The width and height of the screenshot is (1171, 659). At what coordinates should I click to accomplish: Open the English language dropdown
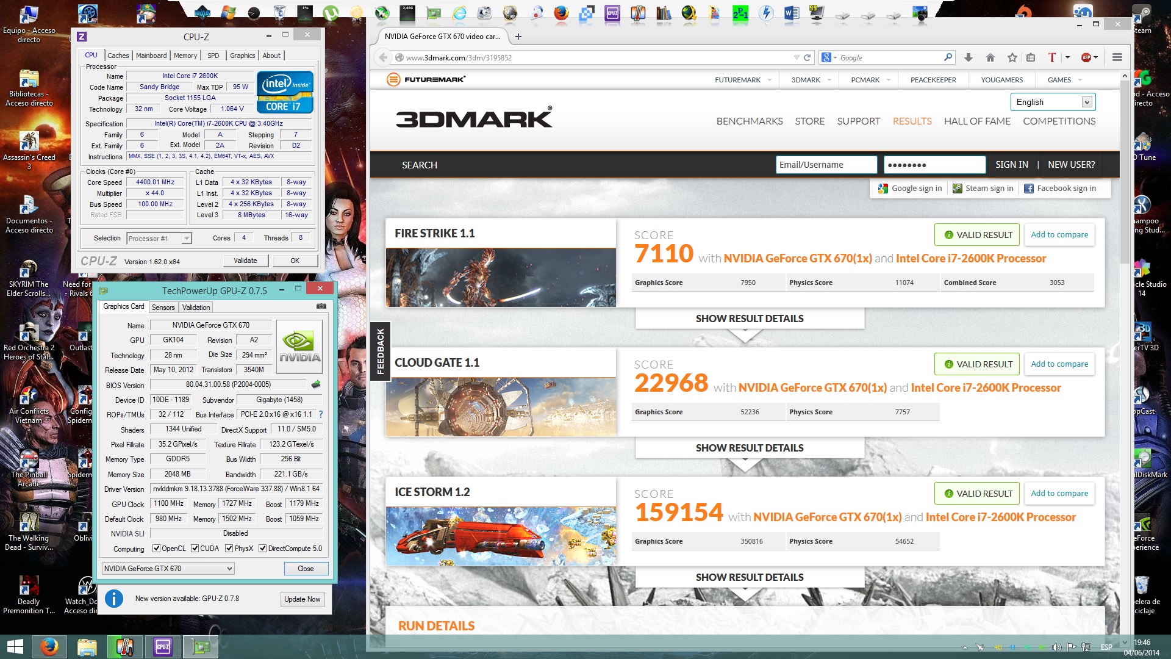[x=1053, y=102]
